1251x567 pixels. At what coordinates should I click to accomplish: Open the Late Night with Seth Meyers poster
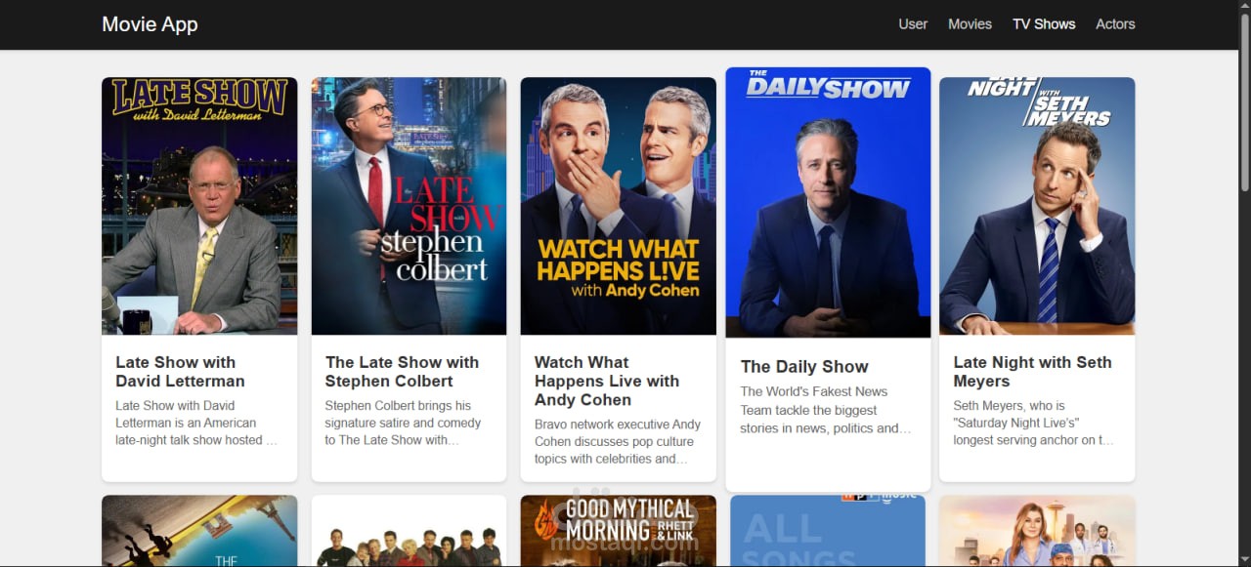(1037, 206)
